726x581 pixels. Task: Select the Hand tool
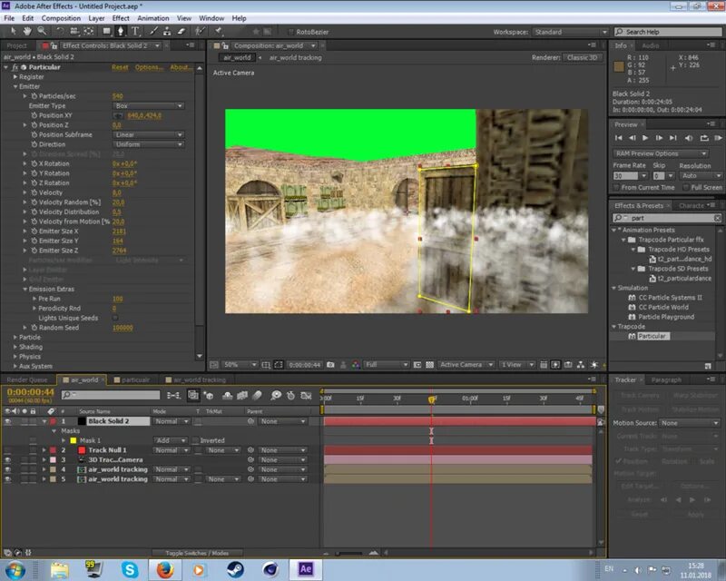click(x=27, y=31)
